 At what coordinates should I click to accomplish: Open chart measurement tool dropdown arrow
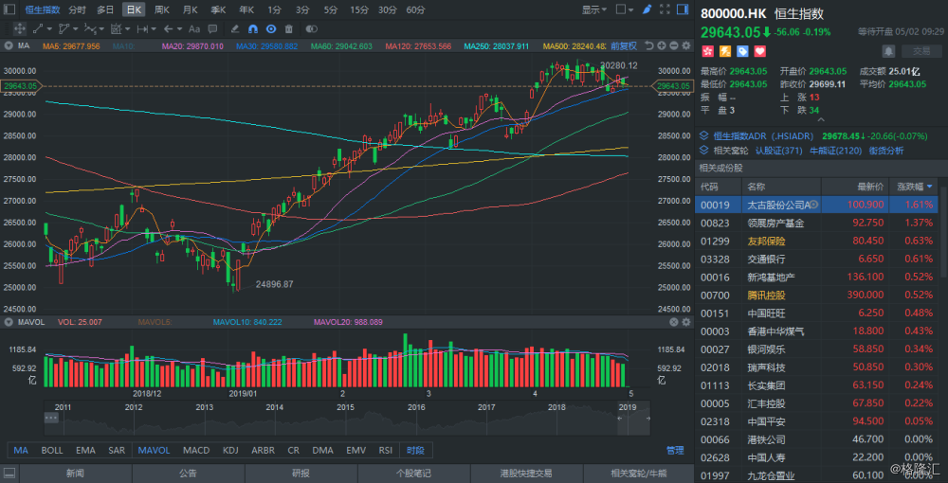point(128,28)
